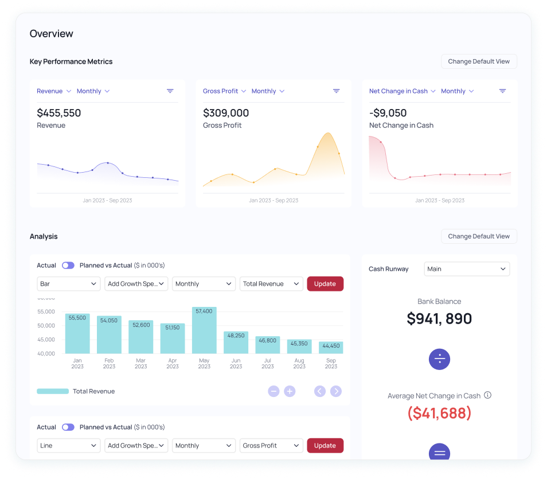This screenshot has height=479, width=547.
Task: Click the zoom out minus icon below the chart
Action: tap(273, 391)
